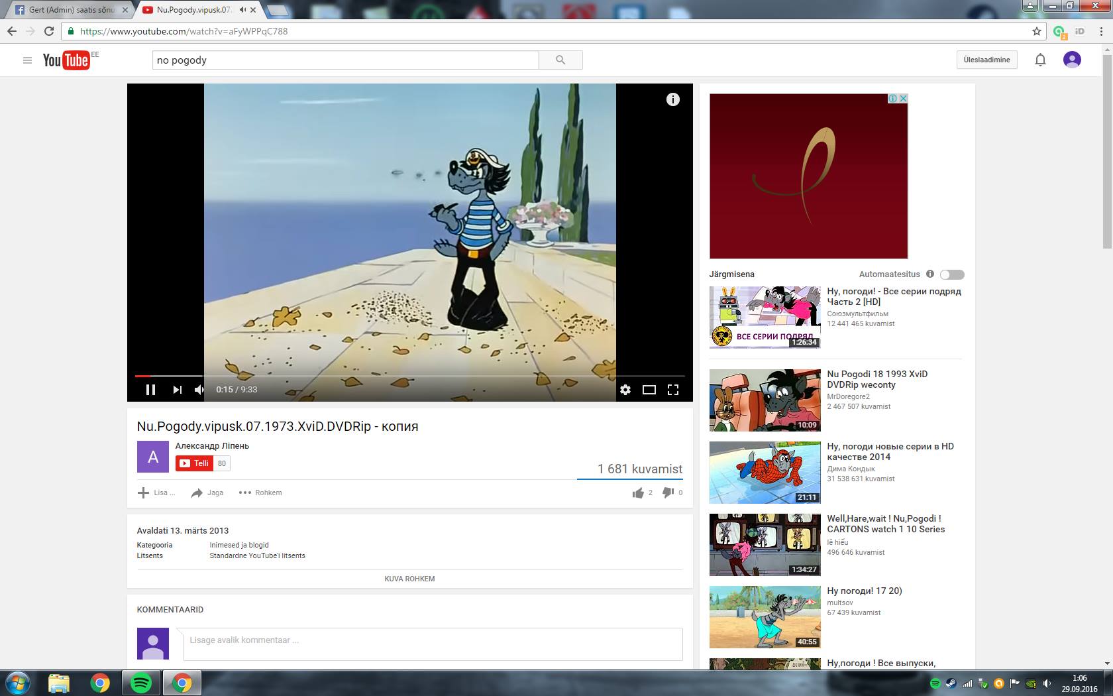Click the Inimesed ja blogid category

(x=239, y=545)
